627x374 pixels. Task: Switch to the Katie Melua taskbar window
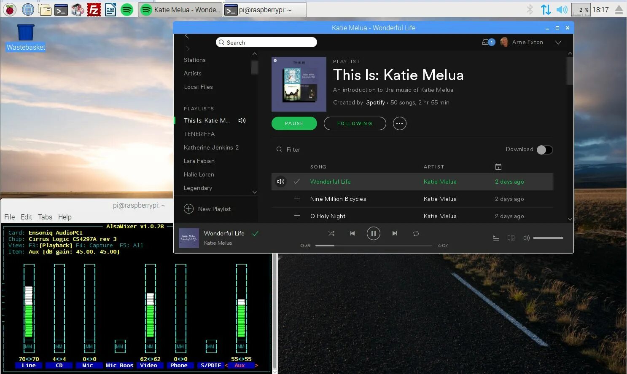point(180,9)
